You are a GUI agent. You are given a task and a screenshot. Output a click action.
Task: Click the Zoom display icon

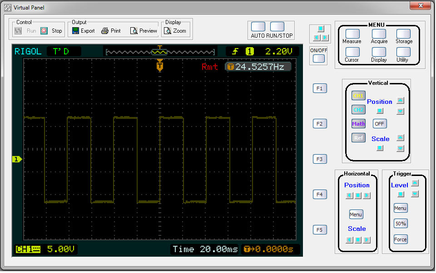pyautogui.click(x=168, y=31)
